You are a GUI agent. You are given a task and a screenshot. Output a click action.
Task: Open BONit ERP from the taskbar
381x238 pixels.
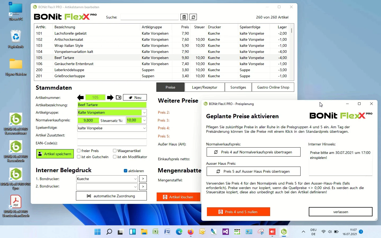pyautogui.click(x=237, y=232)
